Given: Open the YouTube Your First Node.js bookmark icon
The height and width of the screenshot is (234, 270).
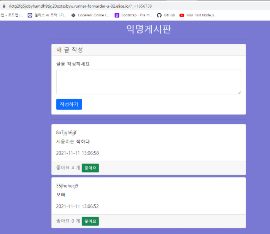Looking at the screenshot, I should coord(182,15).
